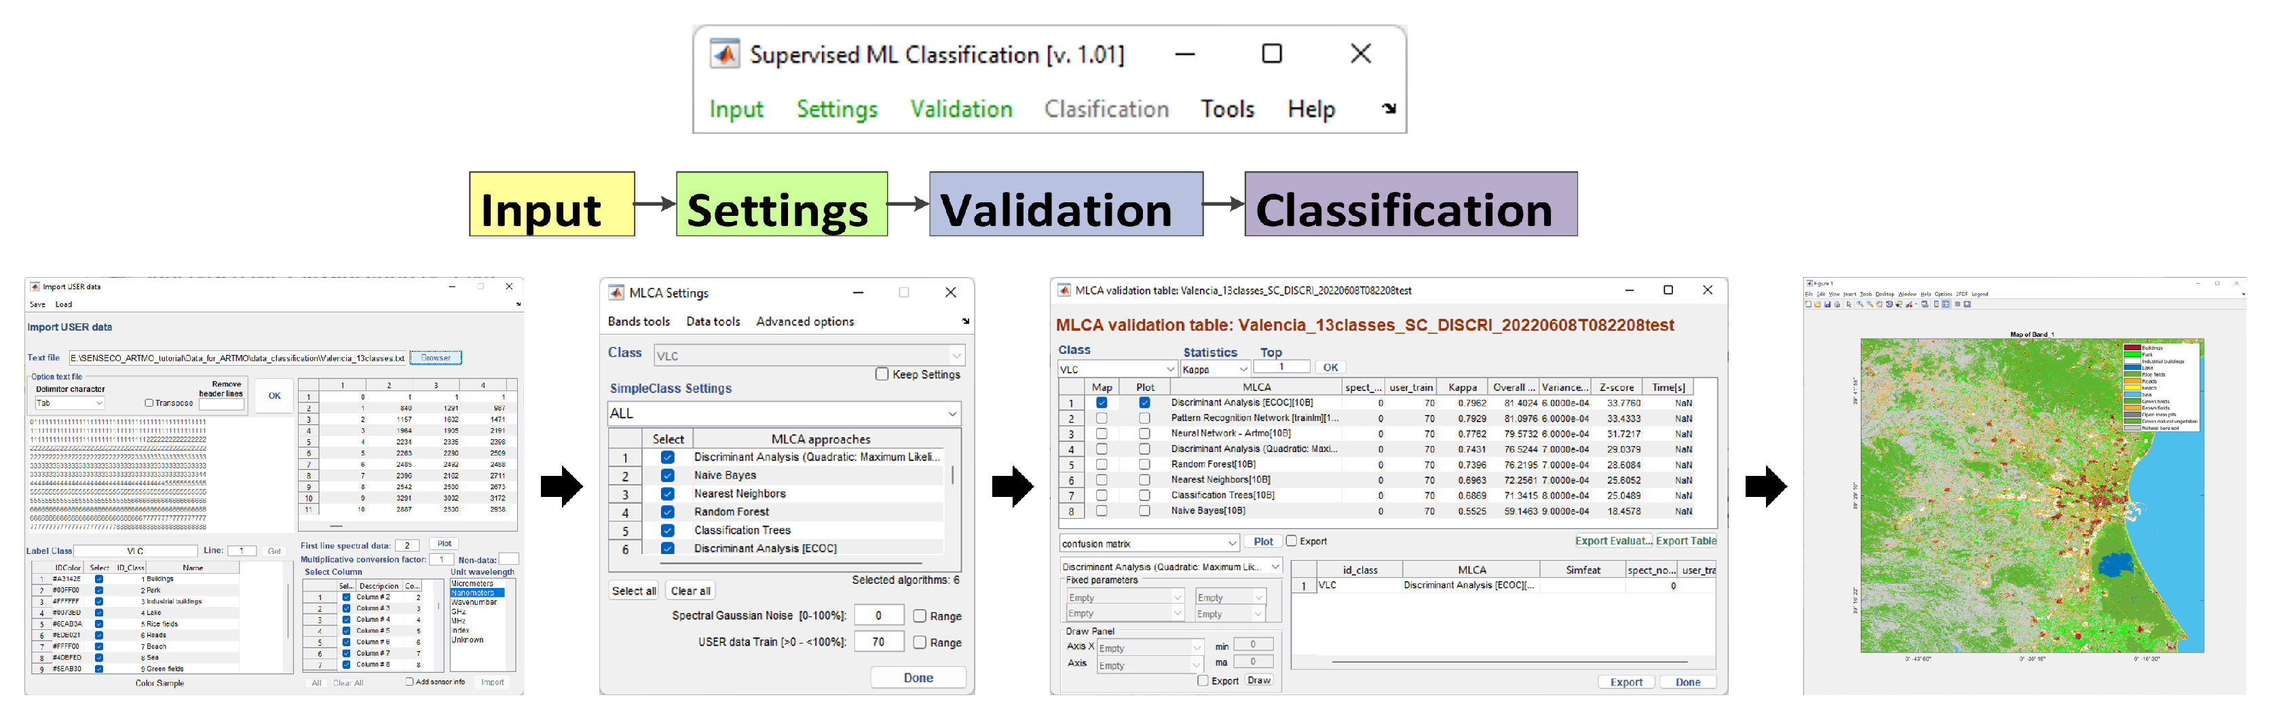Click the Rotate 3D tool icon

(1890, 304)
